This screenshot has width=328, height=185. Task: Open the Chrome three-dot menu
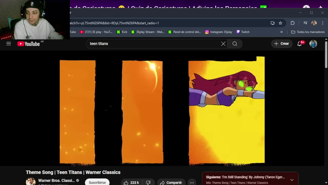click(323, 23)
